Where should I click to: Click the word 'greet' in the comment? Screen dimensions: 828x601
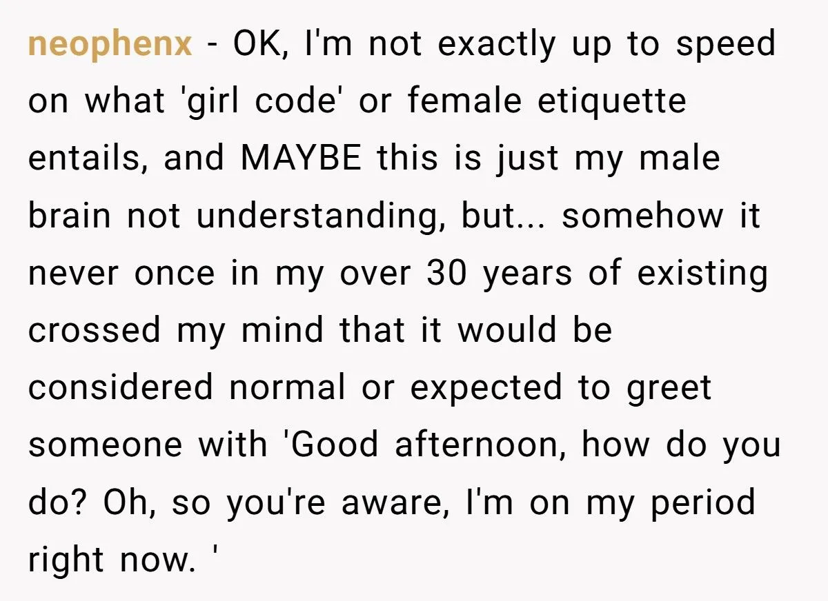(x=668, y=387)
